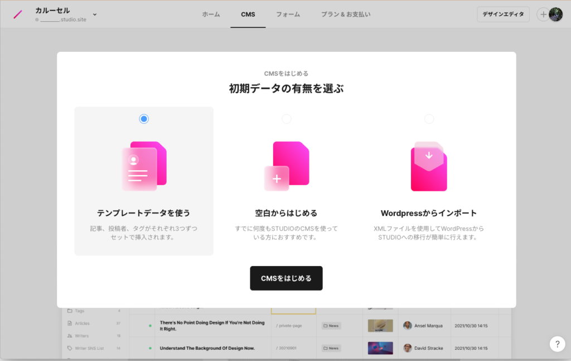Screen dimensions: 571x361
Task: Click the pink STUDIO logo icon
Action: [x=18, y=14]
